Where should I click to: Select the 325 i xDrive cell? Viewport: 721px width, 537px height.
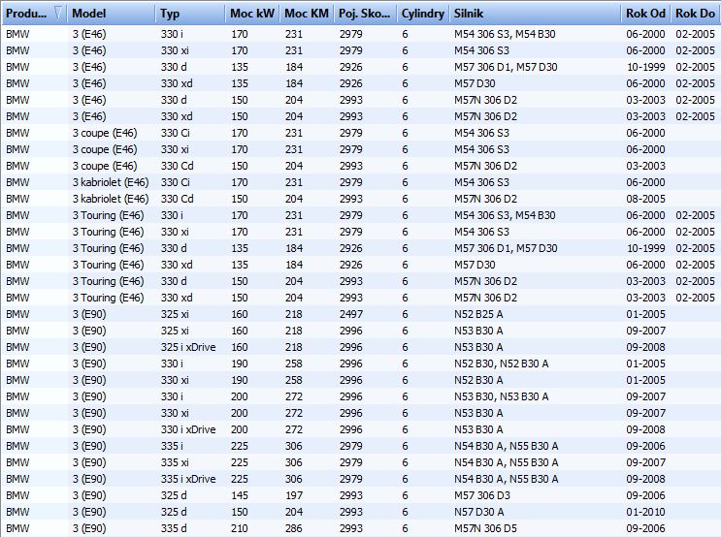pyautogui.click(x=188, y=347)
